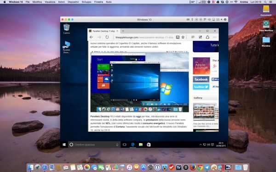Go back in Edge browser
The height and width of the screenshot is (172, 276).
(91, 37)
